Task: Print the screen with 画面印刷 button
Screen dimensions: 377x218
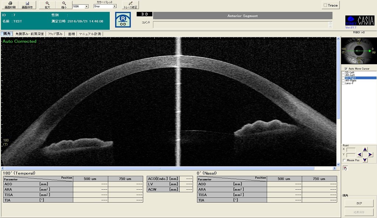Action: (x=10, y=5)
